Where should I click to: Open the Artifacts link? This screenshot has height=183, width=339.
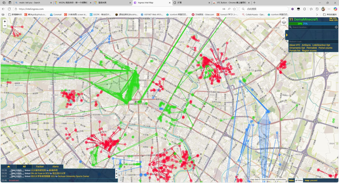pyautogui.click(x=306, y=45)
